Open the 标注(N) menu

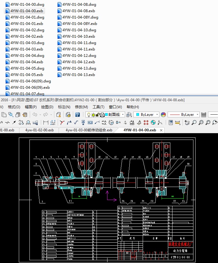tap(64, 107)
